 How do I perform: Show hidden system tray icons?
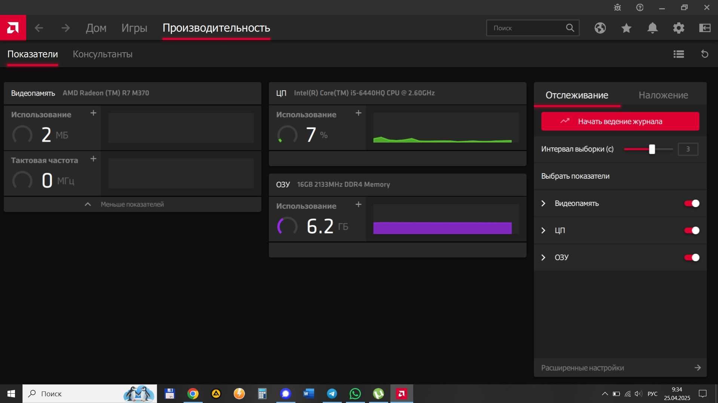tap(605, 394)
